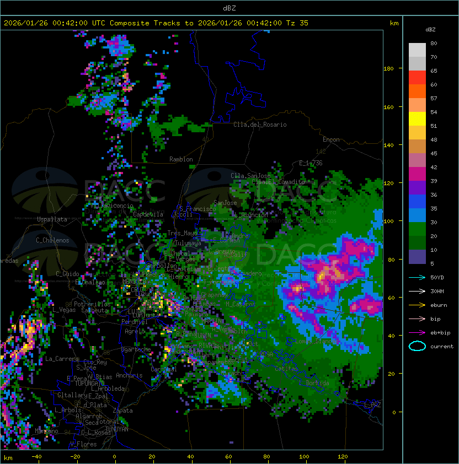Click the dBZ heading above the color scale
459x464 pixels.
pyautogui.click(x=430, y=30)
